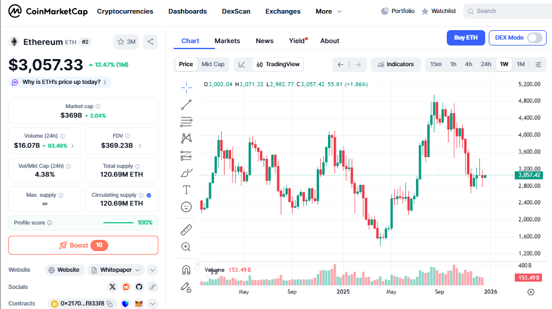552x309 pixels.
Task: Add Ethereum to watchlist with star button
Action: pos(126,42)
